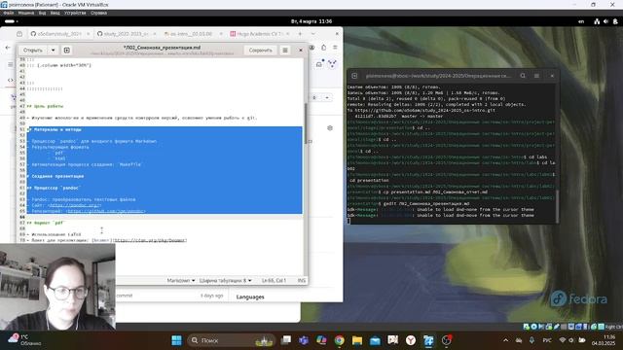The image size is (623, 350).
Task: Click the gedit vertical scrollbar
Action: pyautogui.click(x=306, y=123)
